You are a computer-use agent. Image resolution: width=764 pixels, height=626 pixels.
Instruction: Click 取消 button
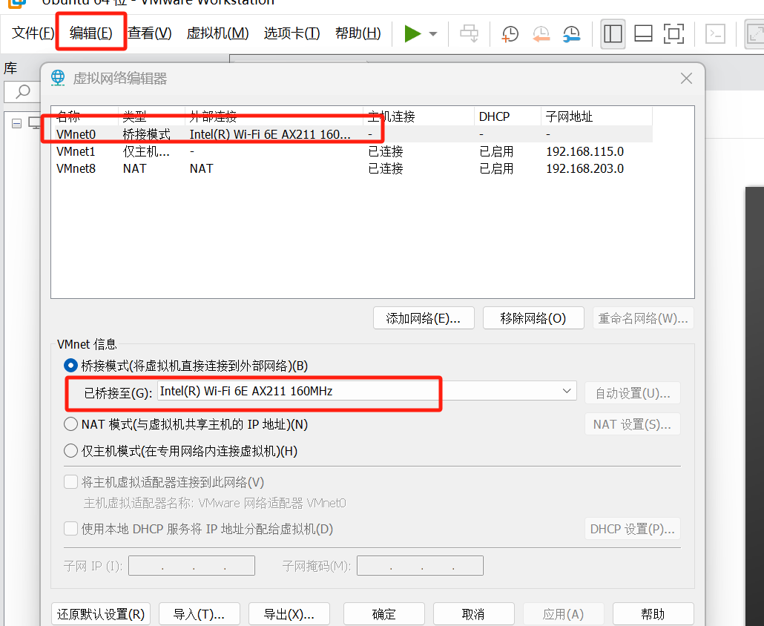tap(473, 614)
